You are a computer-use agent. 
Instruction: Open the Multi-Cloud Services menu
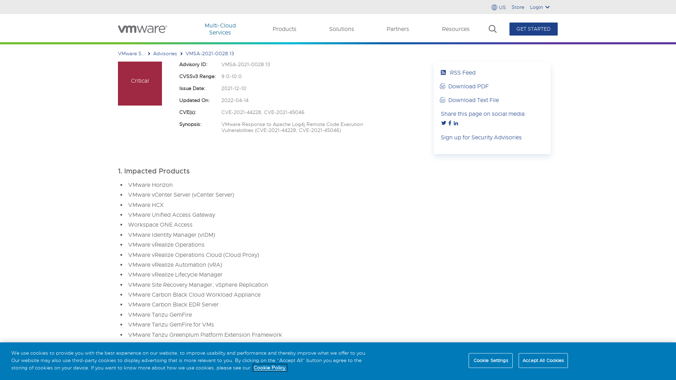tap(220, 29)
